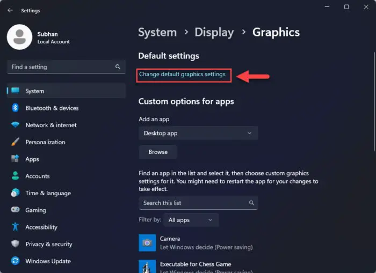Open Personalization via the paintbrush icon
This screenshot has width=376, height=273.
pos(15,142)
